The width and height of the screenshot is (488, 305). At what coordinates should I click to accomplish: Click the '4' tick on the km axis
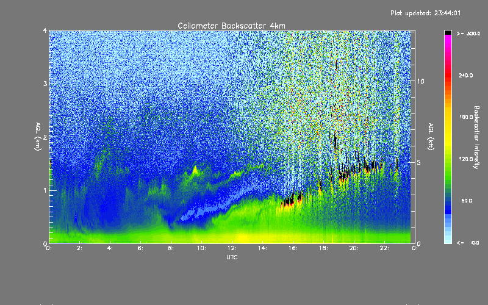[x=45, y=30]
